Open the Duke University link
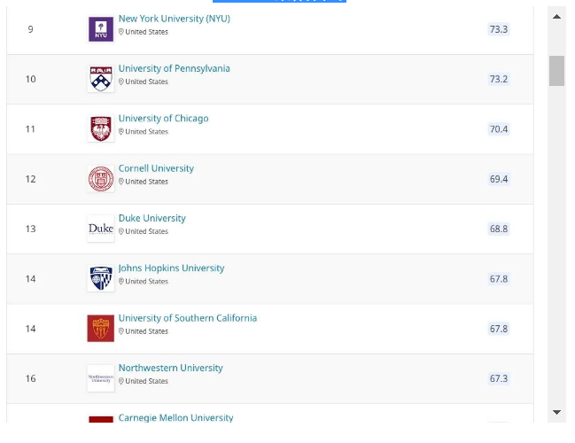 coord(152,218)
